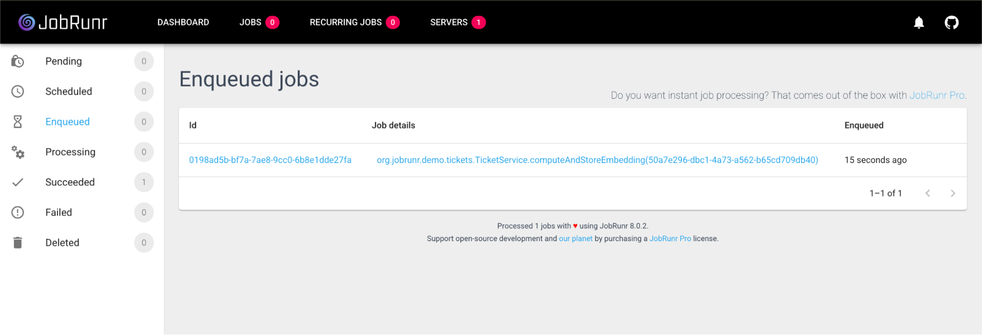The height and width of the screenshot is (335, 982).
Task: Follow the JobRunr Pro header link
Action: tap(937, 95)
